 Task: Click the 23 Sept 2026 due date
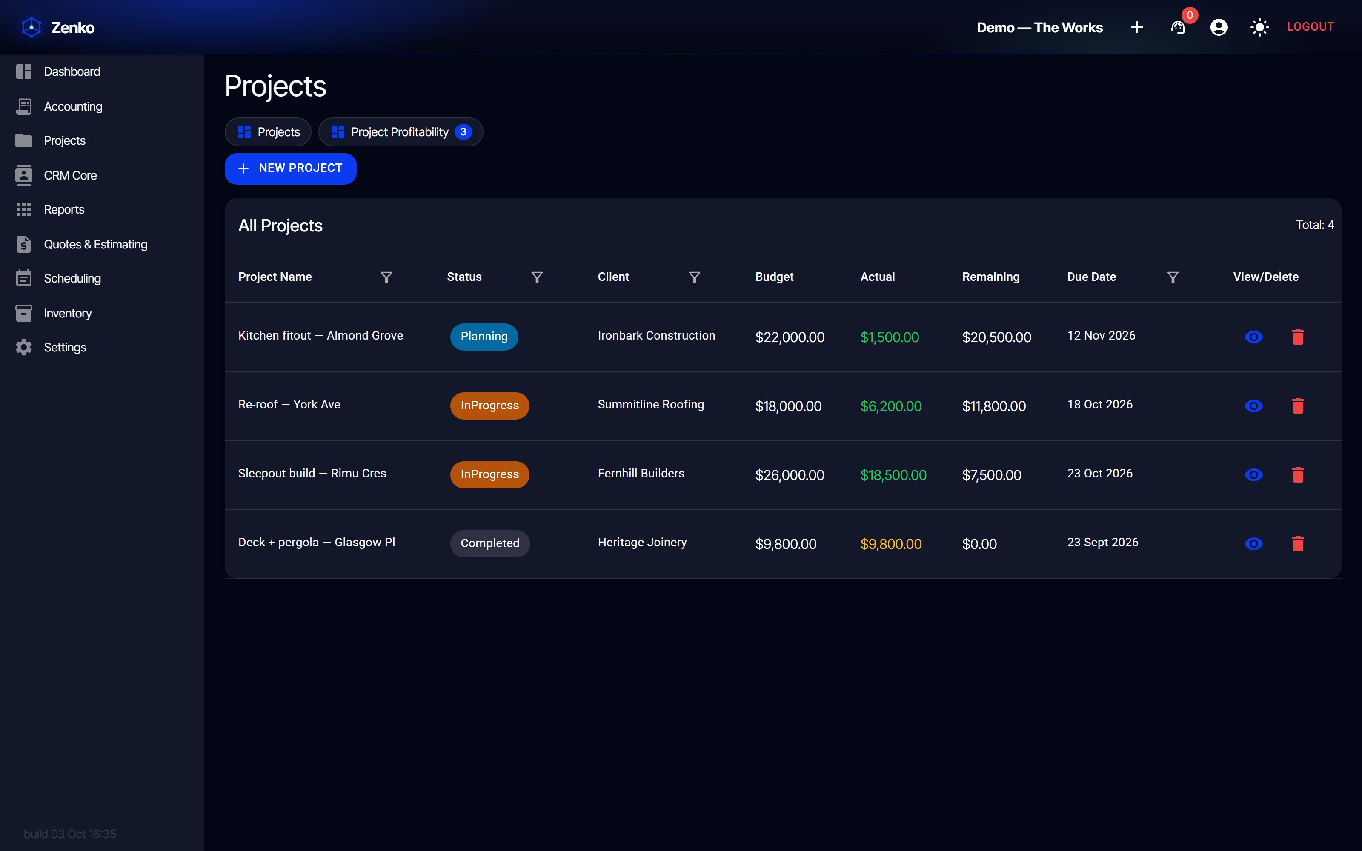[1102, 542]
